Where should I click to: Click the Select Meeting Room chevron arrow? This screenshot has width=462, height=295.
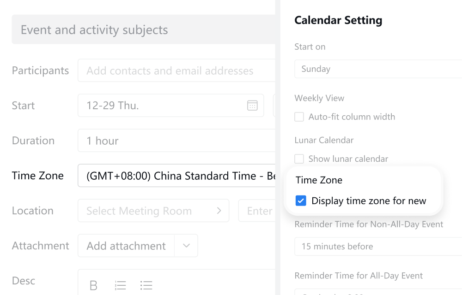click(219, 211)
